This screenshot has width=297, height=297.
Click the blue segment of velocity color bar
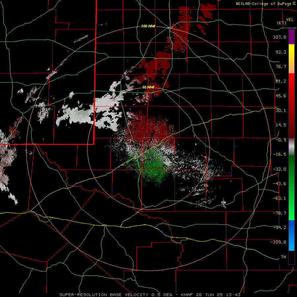pyautogui.click(x=291, y=235)
